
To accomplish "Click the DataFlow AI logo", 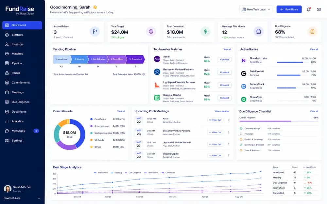I will coord(243,73).
